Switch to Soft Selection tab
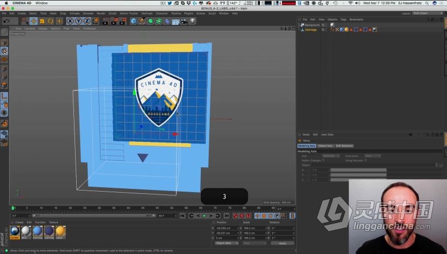Image resolution: width=447 pixels, height=254 pixels. click(344, 146)
